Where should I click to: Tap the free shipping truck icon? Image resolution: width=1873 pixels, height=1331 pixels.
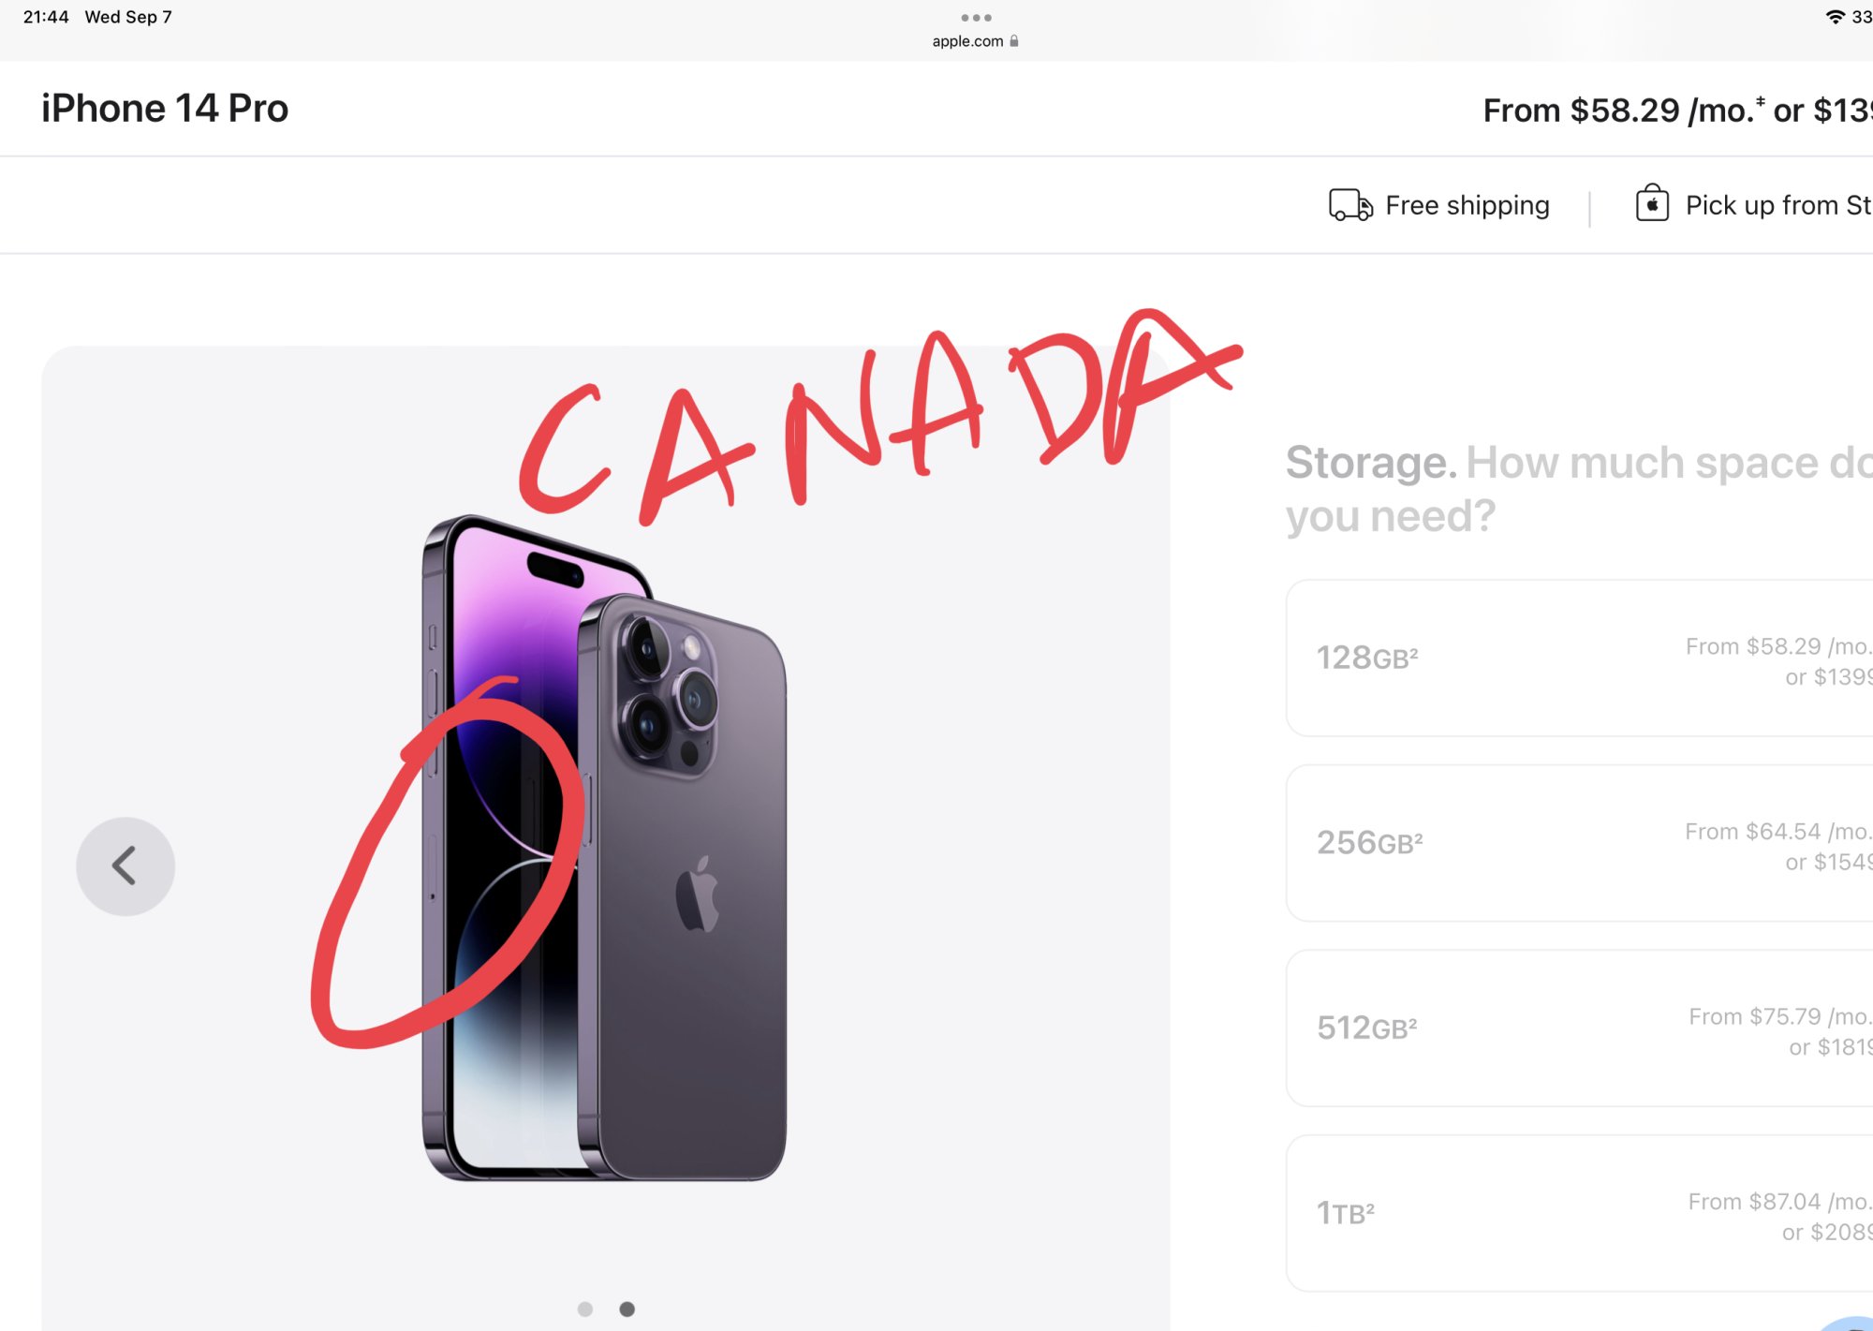[1350, 204]
